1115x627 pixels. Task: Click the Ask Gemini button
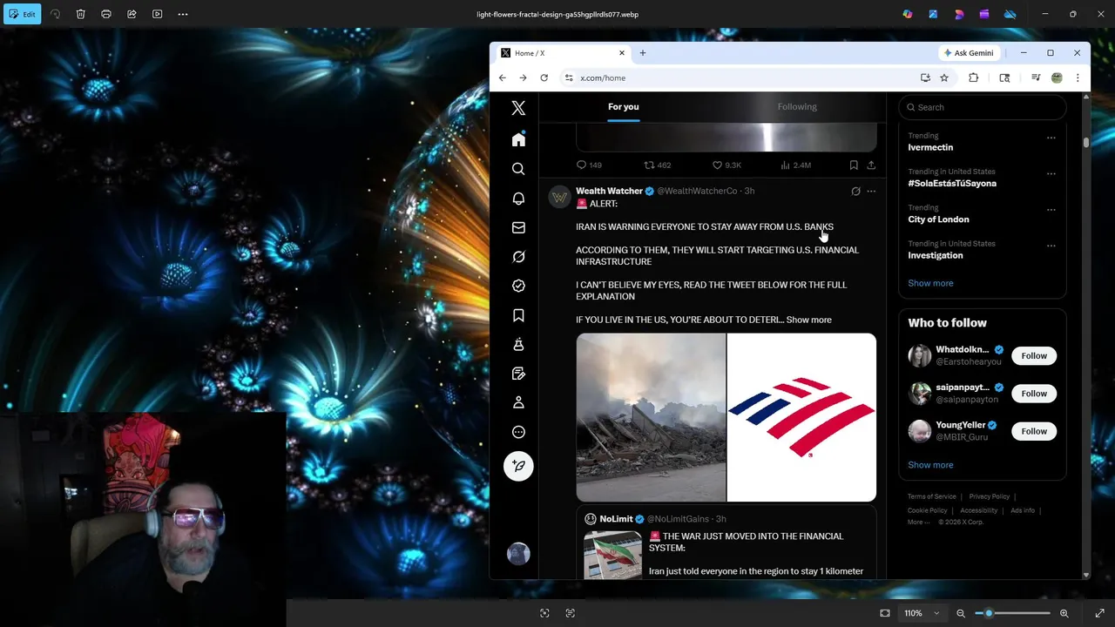(x=969, y=53)
